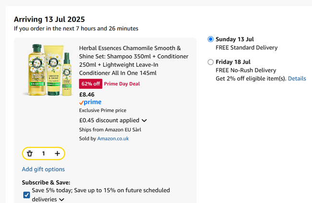This screenshot has width=312, height=203.
Task: Click the red 62% off badge
Action: tap(90, 84)
